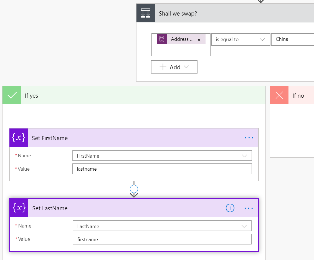Remove the Address token with its x
Screen dimensions: 314x260
[x=199, y=40]
